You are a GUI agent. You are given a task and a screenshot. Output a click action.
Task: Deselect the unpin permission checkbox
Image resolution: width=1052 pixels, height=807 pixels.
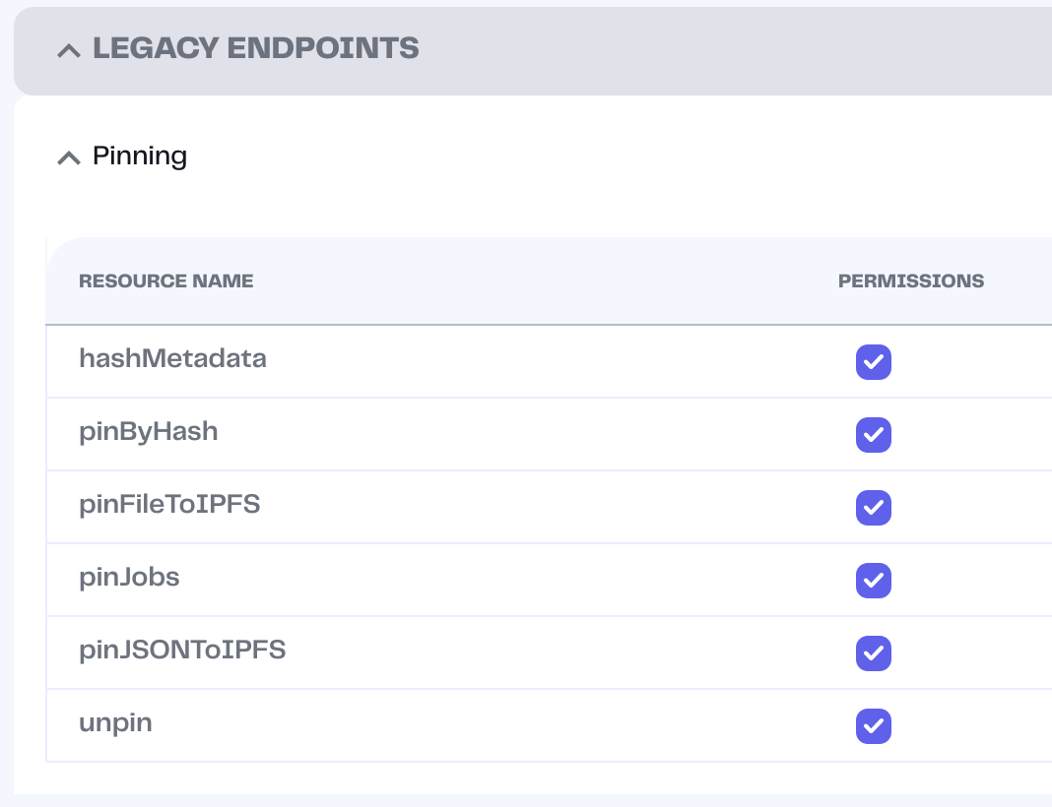[x=873, y=726]
